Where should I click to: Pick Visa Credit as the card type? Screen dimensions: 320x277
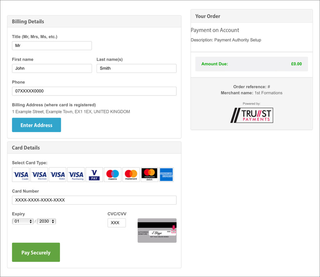(x=21, y=175)
